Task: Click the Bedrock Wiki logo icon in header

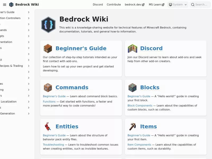Action: pyautogui.click(x=11, y=5)
